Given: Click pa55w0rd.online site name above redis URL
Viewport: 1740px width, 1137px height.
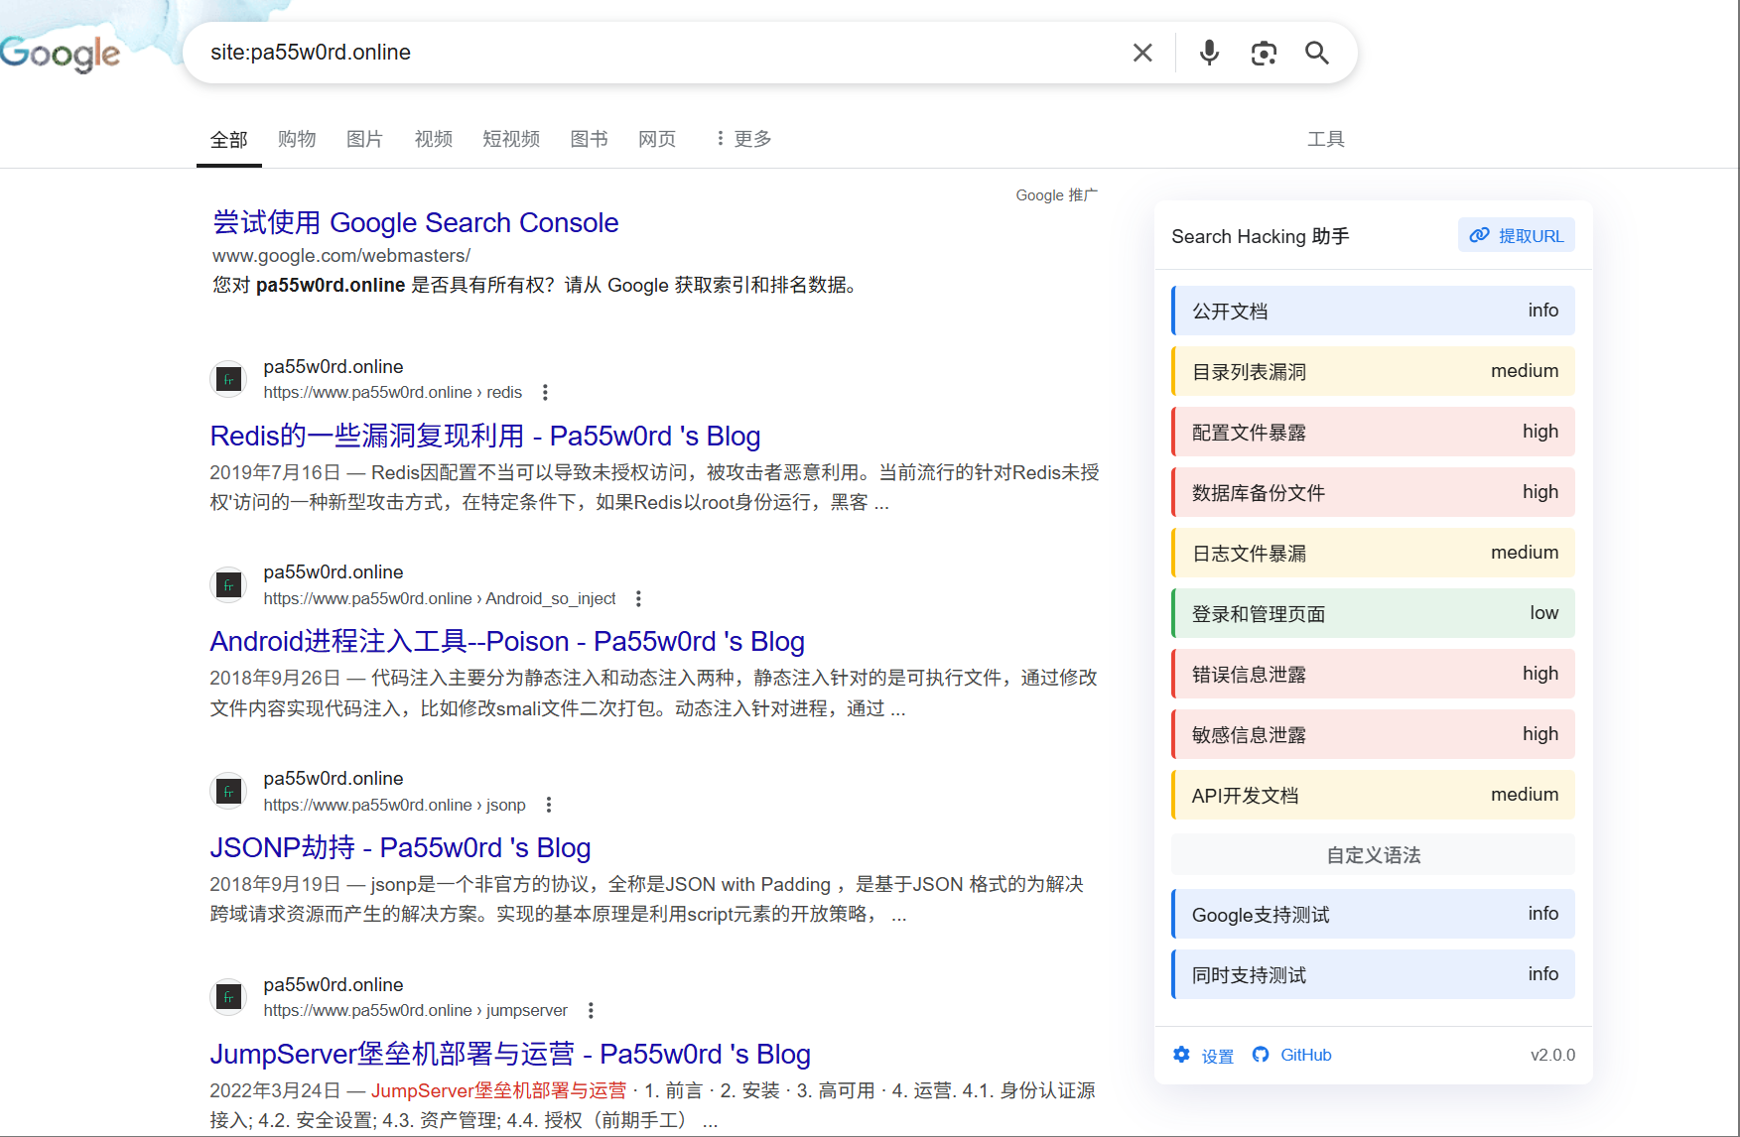Looking at the screenshot, I should click(333, 367).
